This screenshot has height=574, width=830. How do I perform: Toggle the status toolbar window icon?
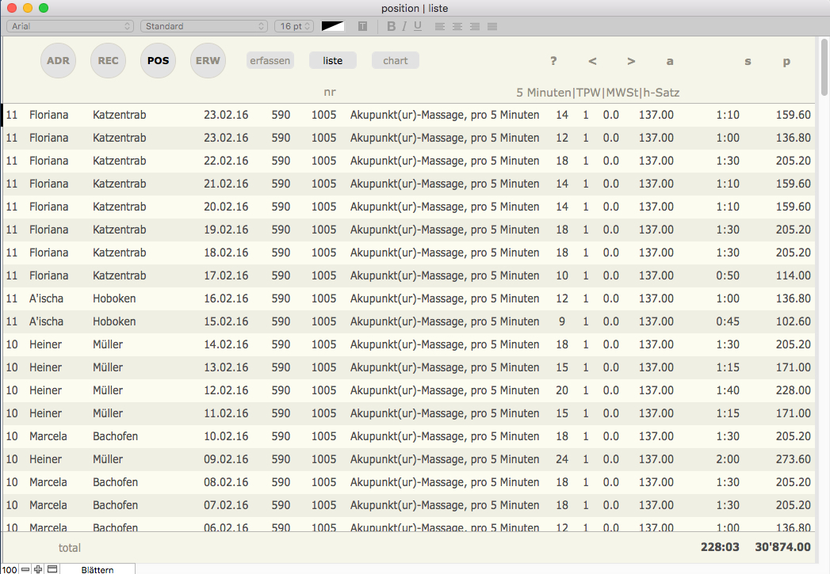[x=52, y=569]
